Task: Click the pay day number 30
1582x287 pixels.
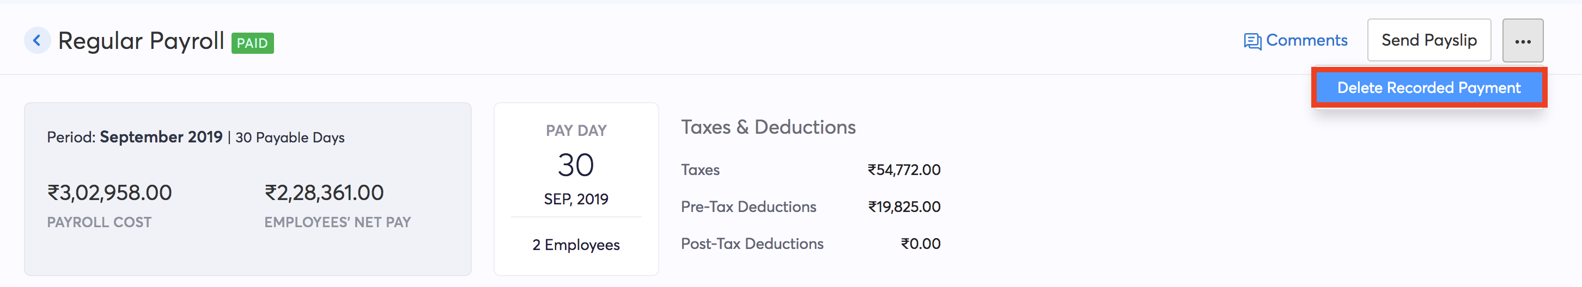Action: (x=575, y=165)
